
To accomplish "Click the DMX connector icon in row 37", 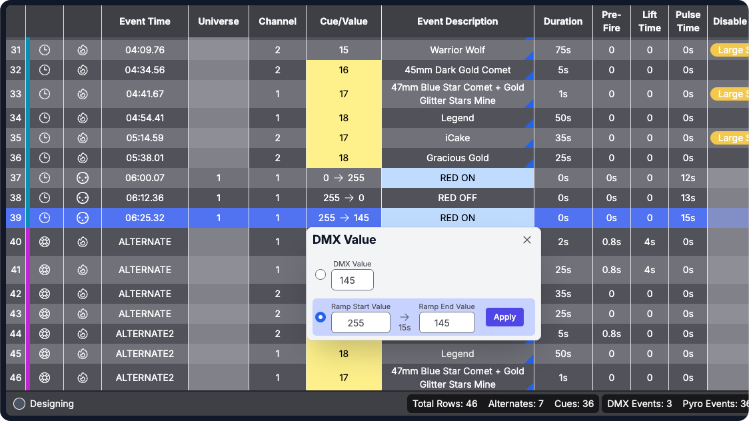I will coord(83,178).
